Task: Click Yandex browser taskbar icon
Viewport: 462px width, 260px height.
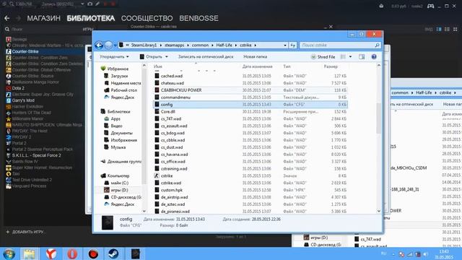Action: [x=51, y=253]
